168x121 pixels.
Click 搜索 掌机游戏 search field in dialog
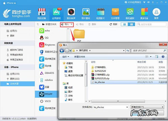click(x=149, y=50)
